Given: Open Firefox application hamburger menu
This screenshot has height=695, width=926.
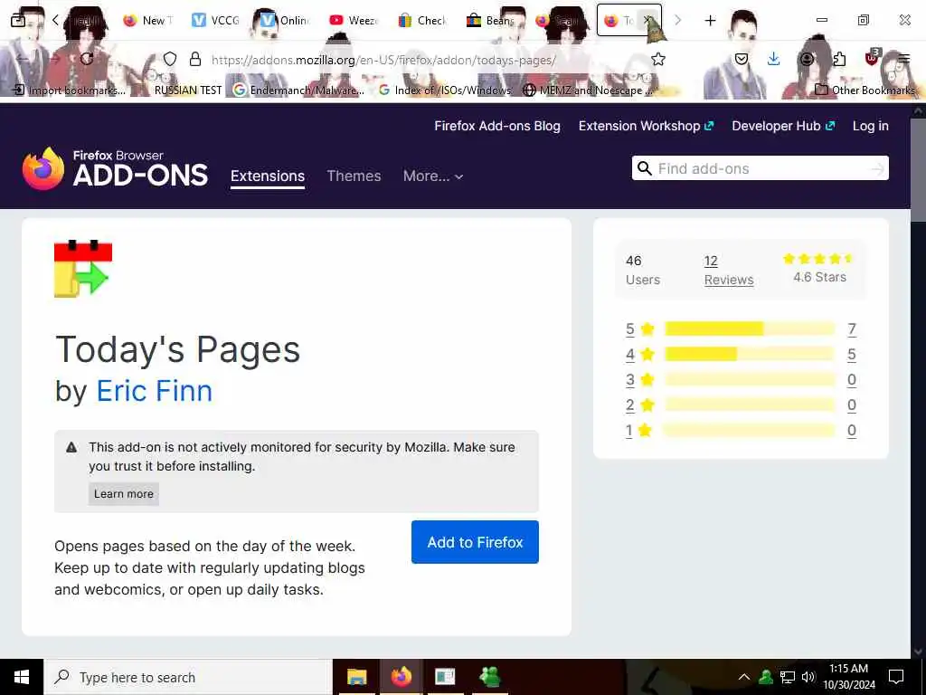Looking at the screenshot, I should [903, 59].
